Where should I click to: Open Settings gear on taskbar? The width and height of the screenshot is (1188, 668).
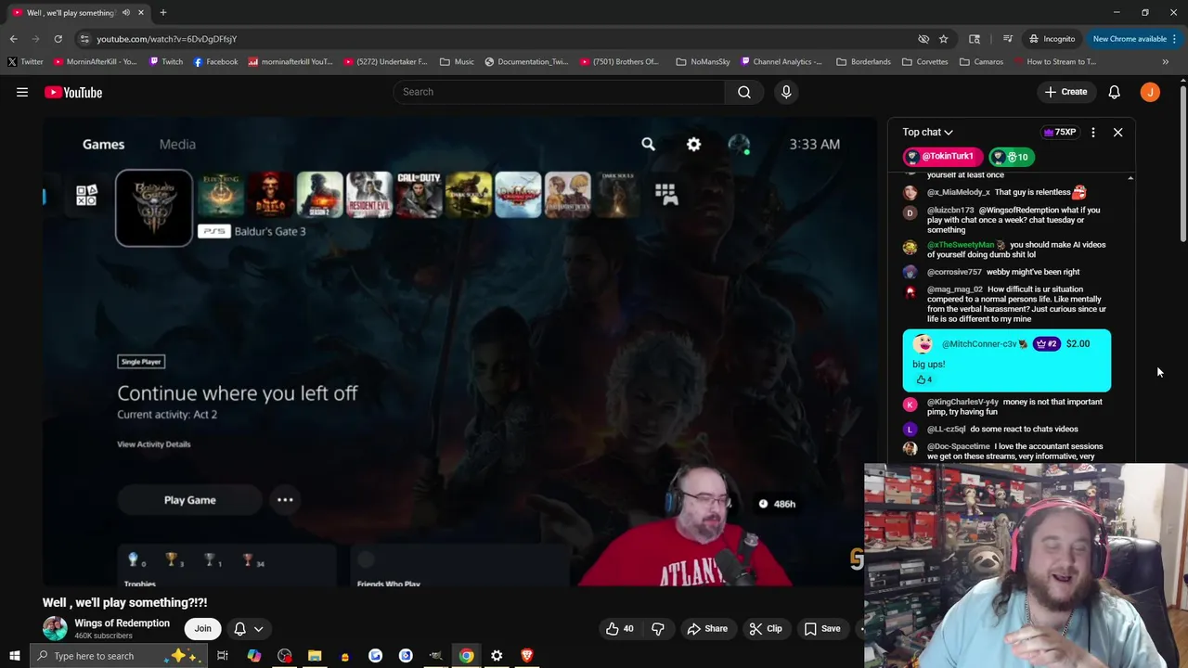(497, 656)
